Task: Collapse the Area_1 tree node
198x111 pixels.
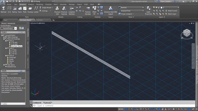Action: coord(6,41)
